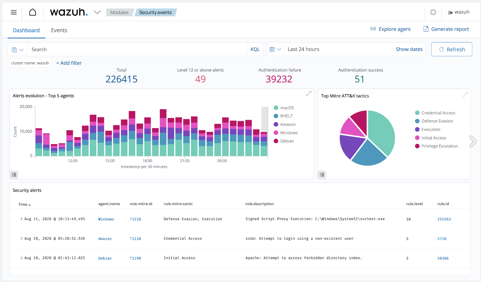Open the navigation hamburger menu

pyautogui.click(x=14, y=12)
